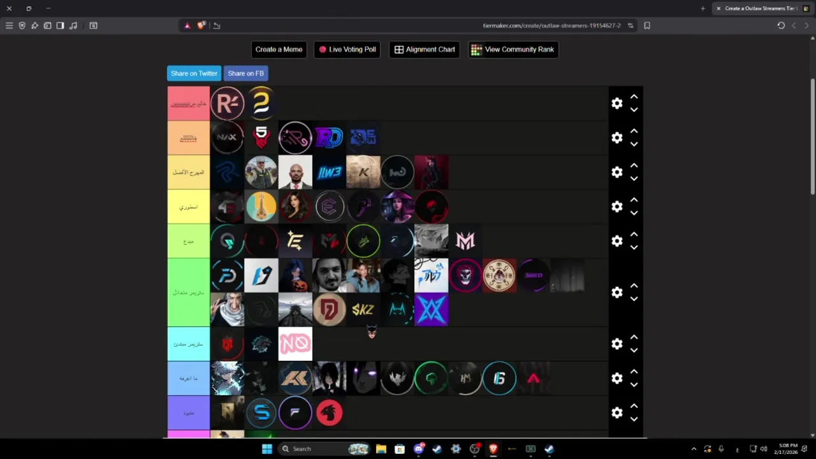Open settings gear for the tall green double row

(616, 292)
